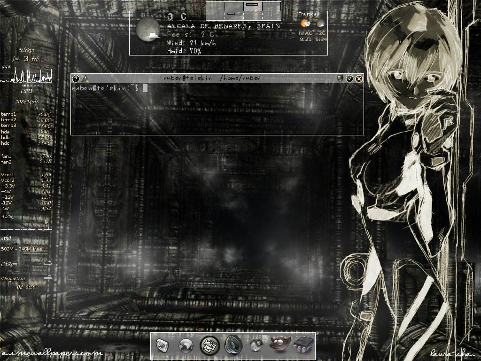Click the hdb disk temperature row
This screenshot has height=361, width=481.
(x=26, y=138)
